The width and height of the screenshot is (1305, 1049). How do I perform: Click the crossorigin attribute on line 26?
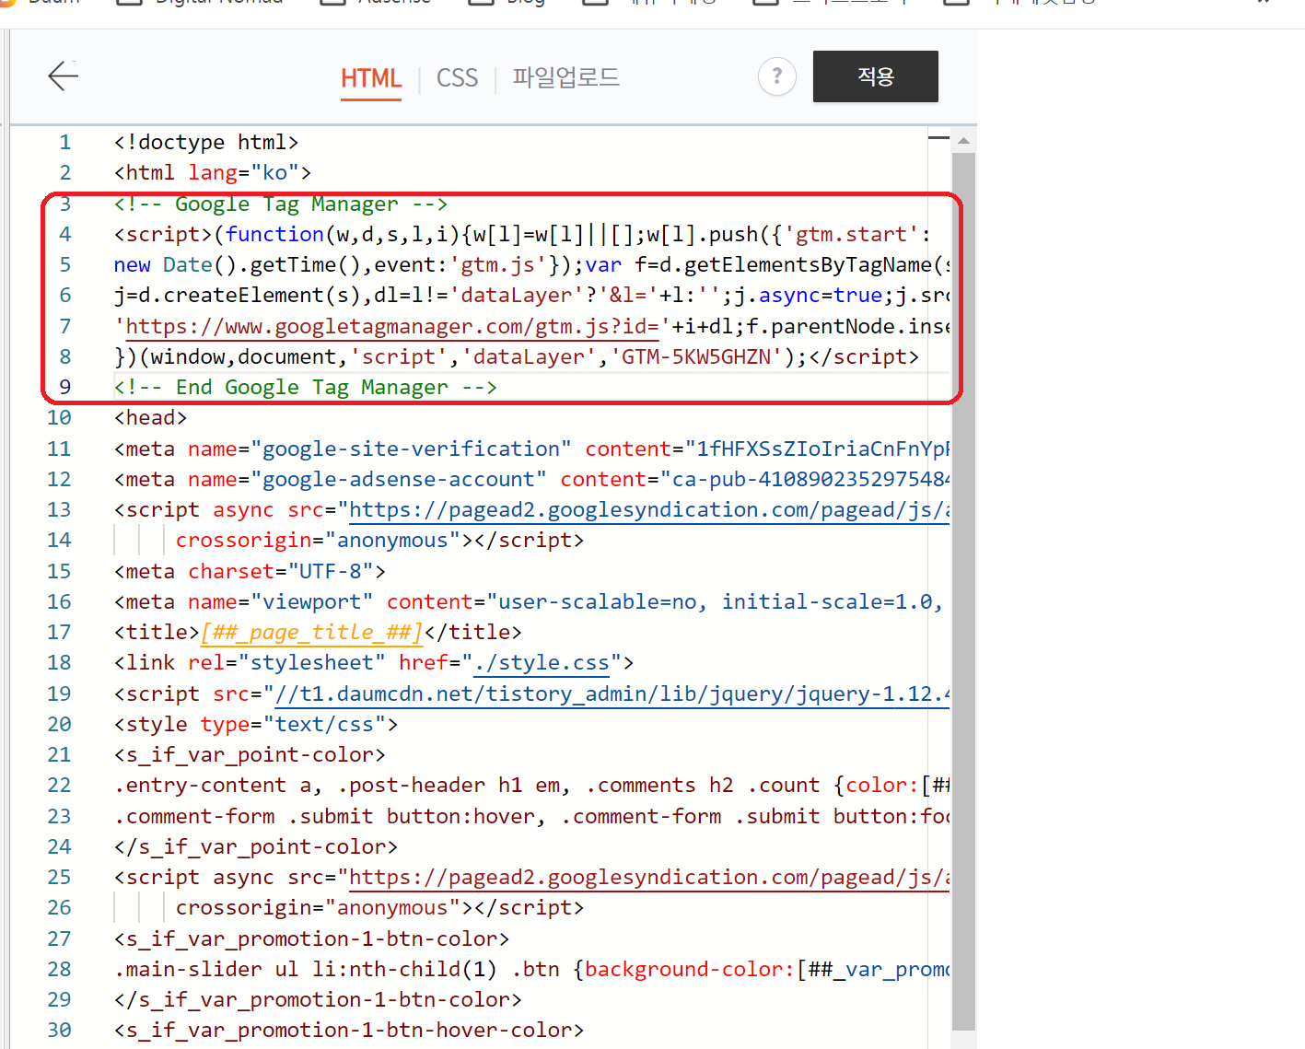tap(318, 908)
